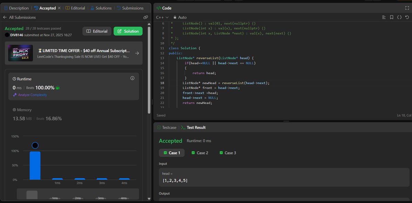The height and width of the screenshot is (203, 412).
Task: Select Case 2 result
Action: click(x=200, y=153)
